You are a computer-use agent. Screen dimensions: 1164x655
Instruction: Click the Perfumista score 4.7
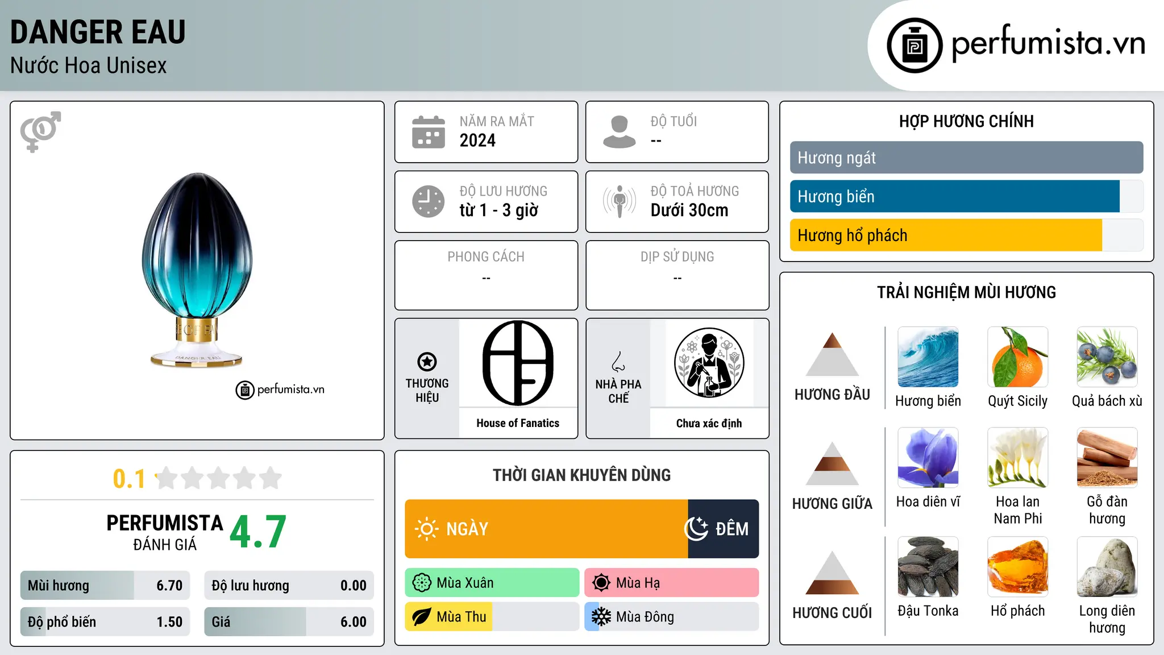[258, 532]
